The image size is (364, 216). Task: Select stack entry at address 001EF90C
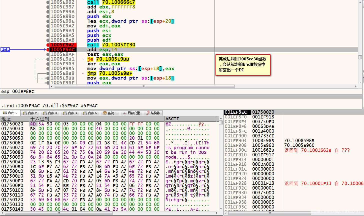(x=235, y=150)
